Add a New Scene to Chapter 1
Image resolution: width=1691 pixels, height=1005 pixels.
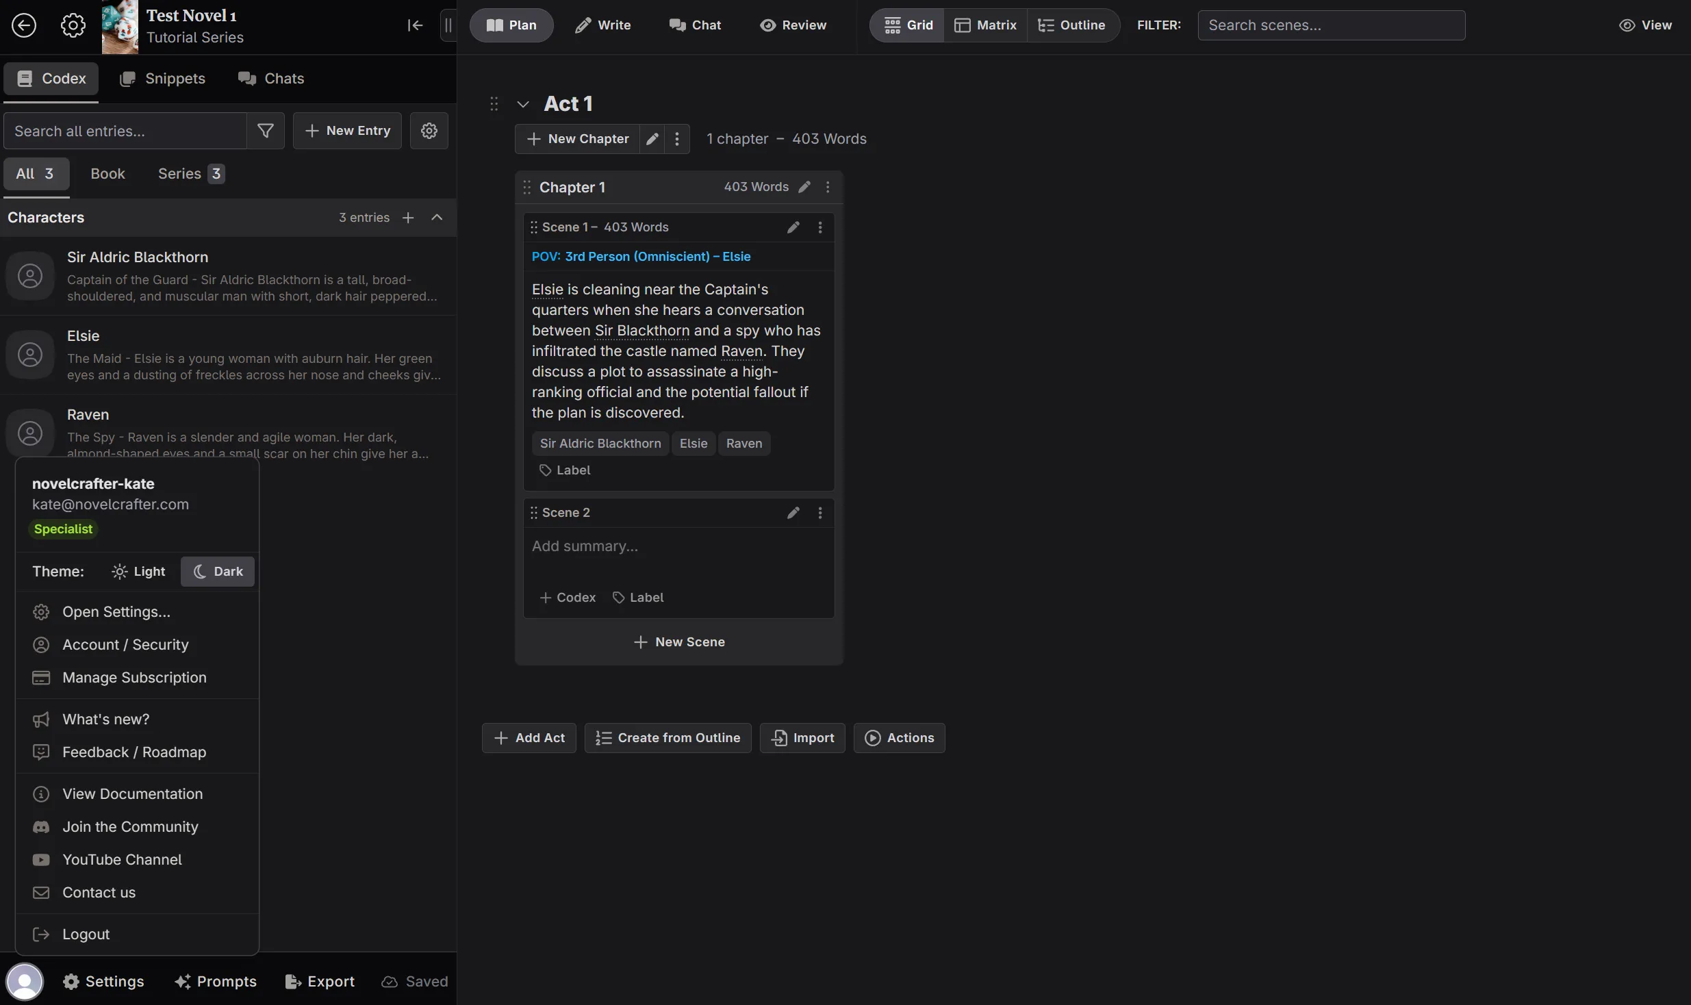(678, 641)
